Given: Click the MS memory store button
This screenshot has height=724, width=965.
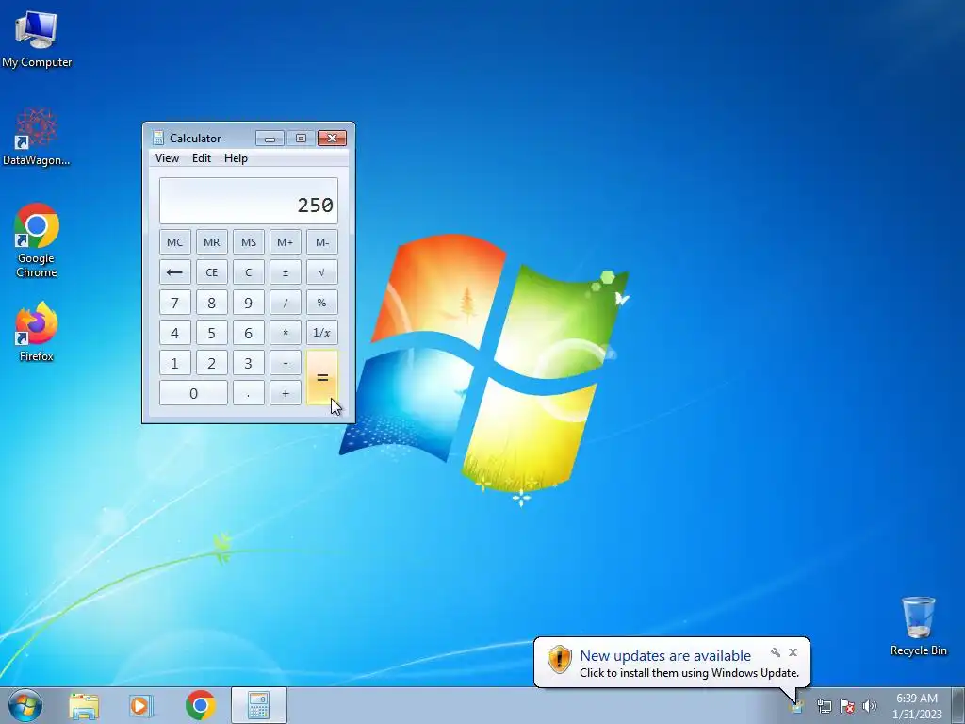Looking at the screenshot, I should (x=249, y=242).
